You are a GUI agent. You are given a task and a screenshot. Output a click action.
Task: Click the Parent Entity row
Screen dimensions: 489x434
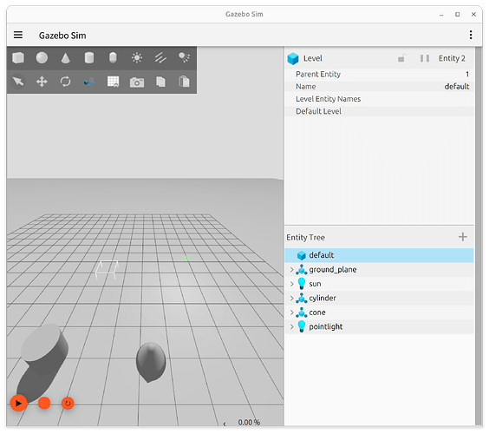[x=379, y=74]
